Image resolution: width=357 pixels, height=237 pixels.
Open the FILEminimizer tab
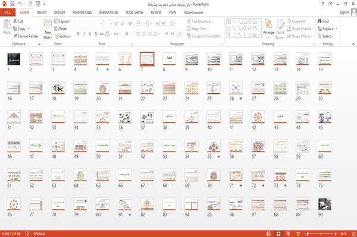click(193, 12)
